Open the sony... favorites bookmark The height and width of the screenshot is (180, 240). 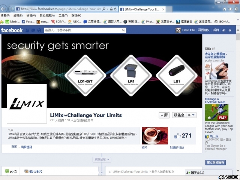[43, 22]
